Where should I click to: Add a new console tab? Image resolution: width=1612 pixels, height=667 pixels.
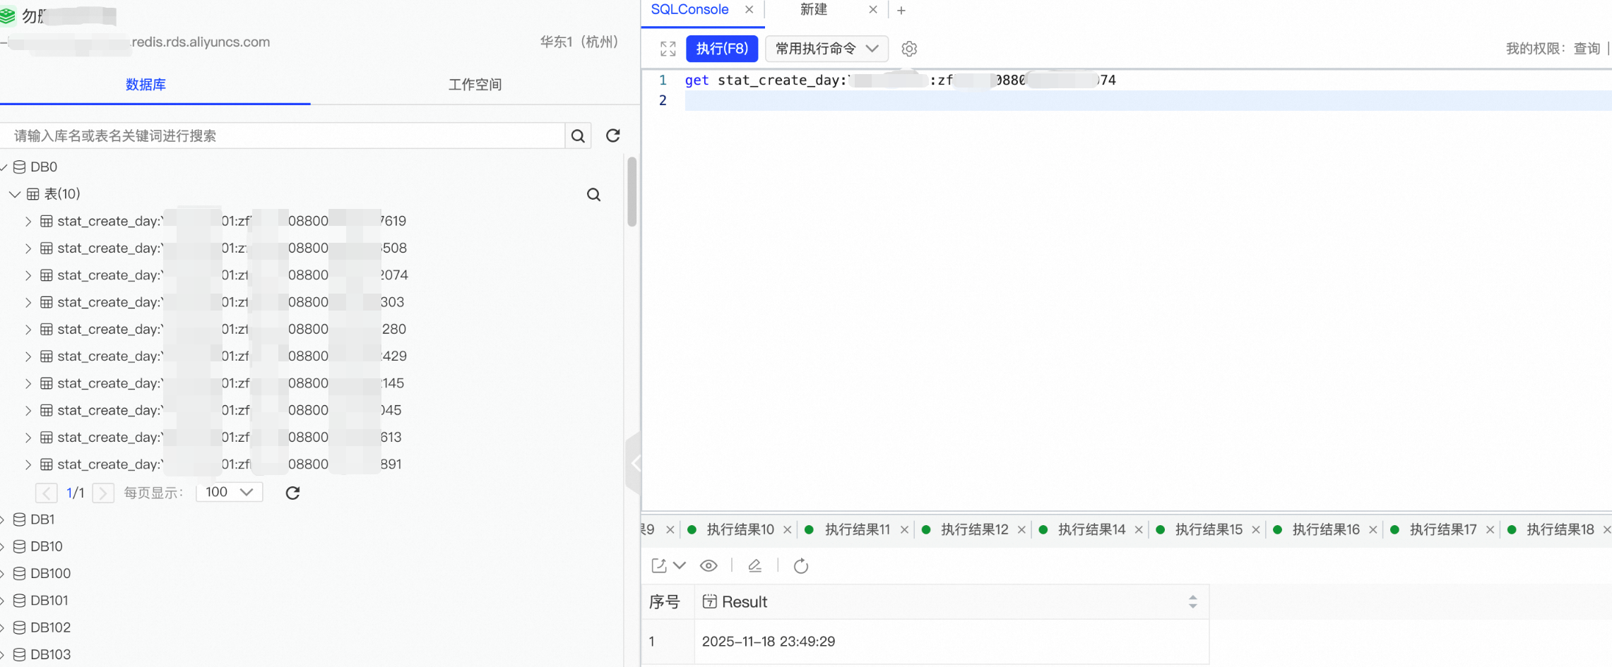[x=901, y=10]
